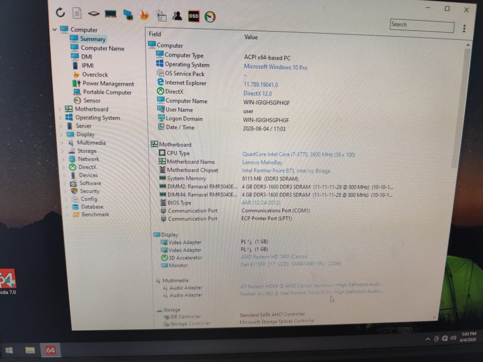Open the Aida 7.0 desktop shortcut
The height and width of the screenshot is (362, 483).
click(7, 282)
